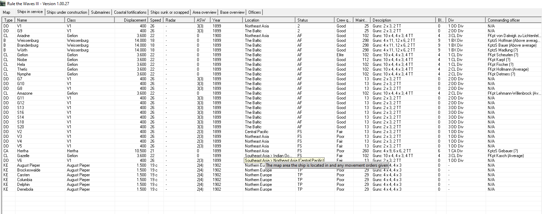Click Hertha's guns description 4 x 9, 6 x 6
Viewport: 542px width, 214px height.
click(392, 151)
